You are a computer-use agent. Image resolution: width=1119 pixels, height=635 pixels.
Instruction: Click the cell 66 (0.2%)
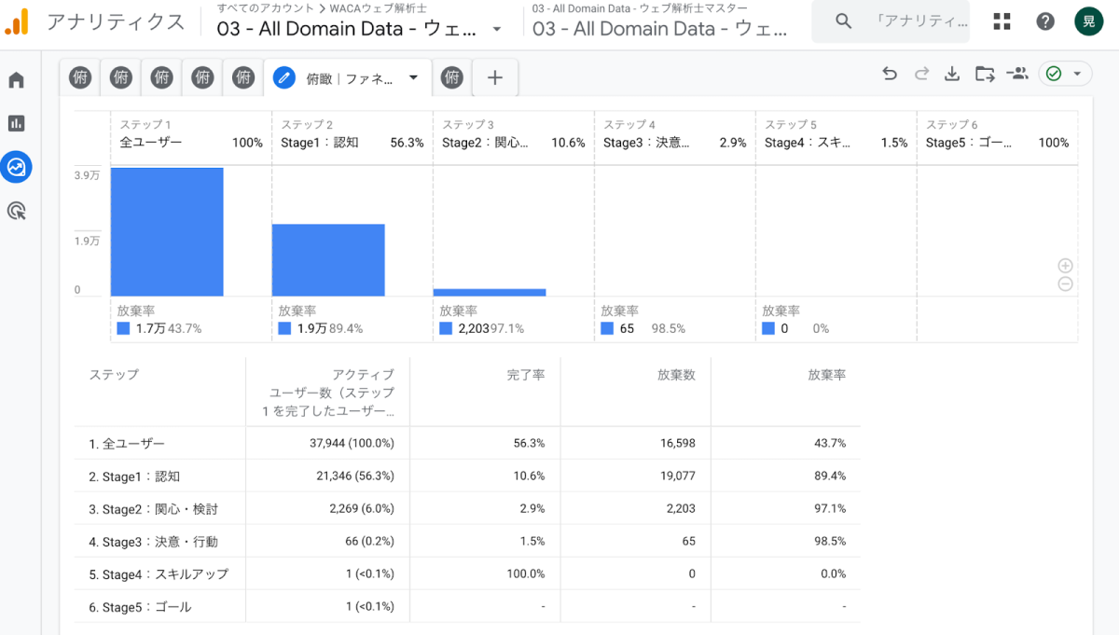click(x=369, y=542)
